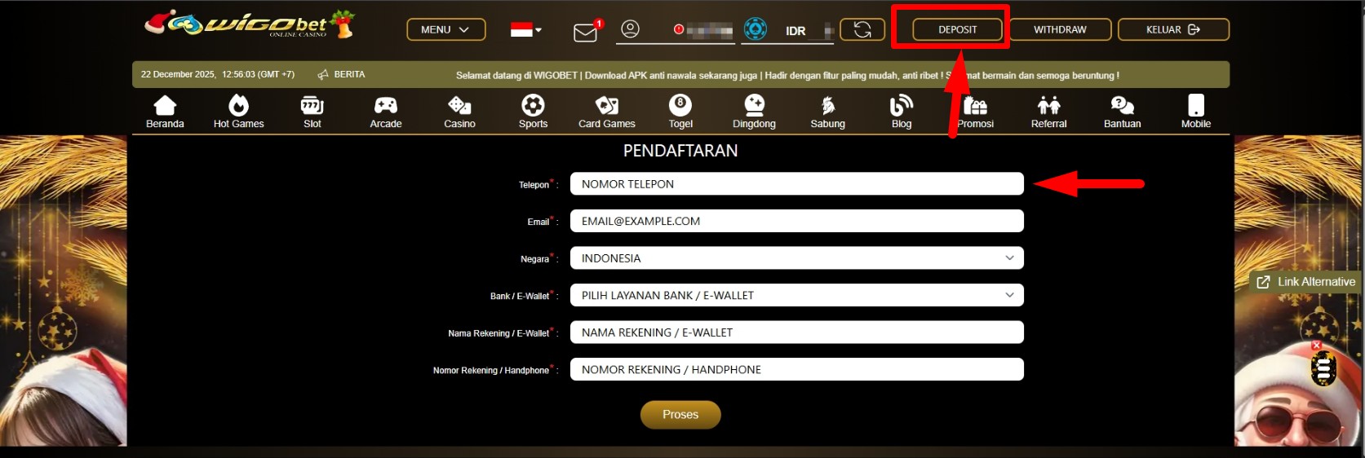Open the Sabung rooster icon
The height and width of the screenshot is (458, 1365).
[x=828, y=105]
